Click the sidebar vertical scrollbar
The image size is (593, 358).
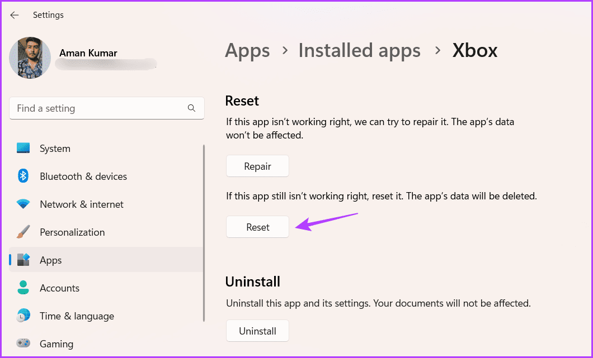(204, 233)
